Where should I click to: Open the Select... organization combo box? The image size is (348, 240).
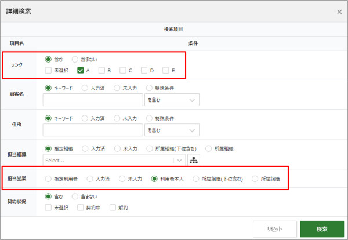114,160
